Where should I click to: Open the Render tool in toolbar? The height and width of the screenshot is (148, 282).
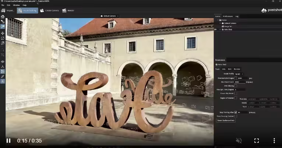[68, 10]
